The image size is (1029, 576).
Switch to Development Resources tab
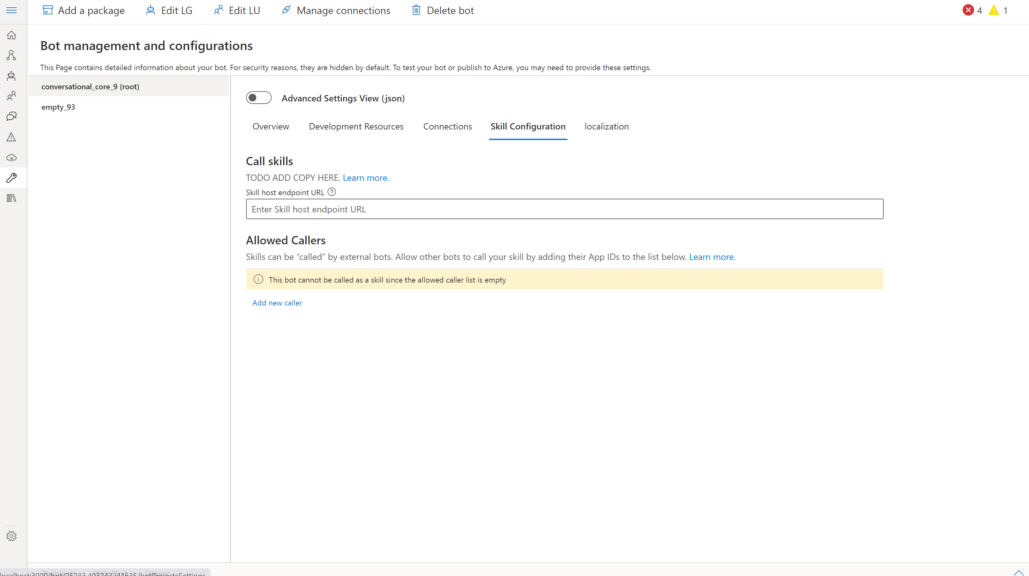click(356, 127)
